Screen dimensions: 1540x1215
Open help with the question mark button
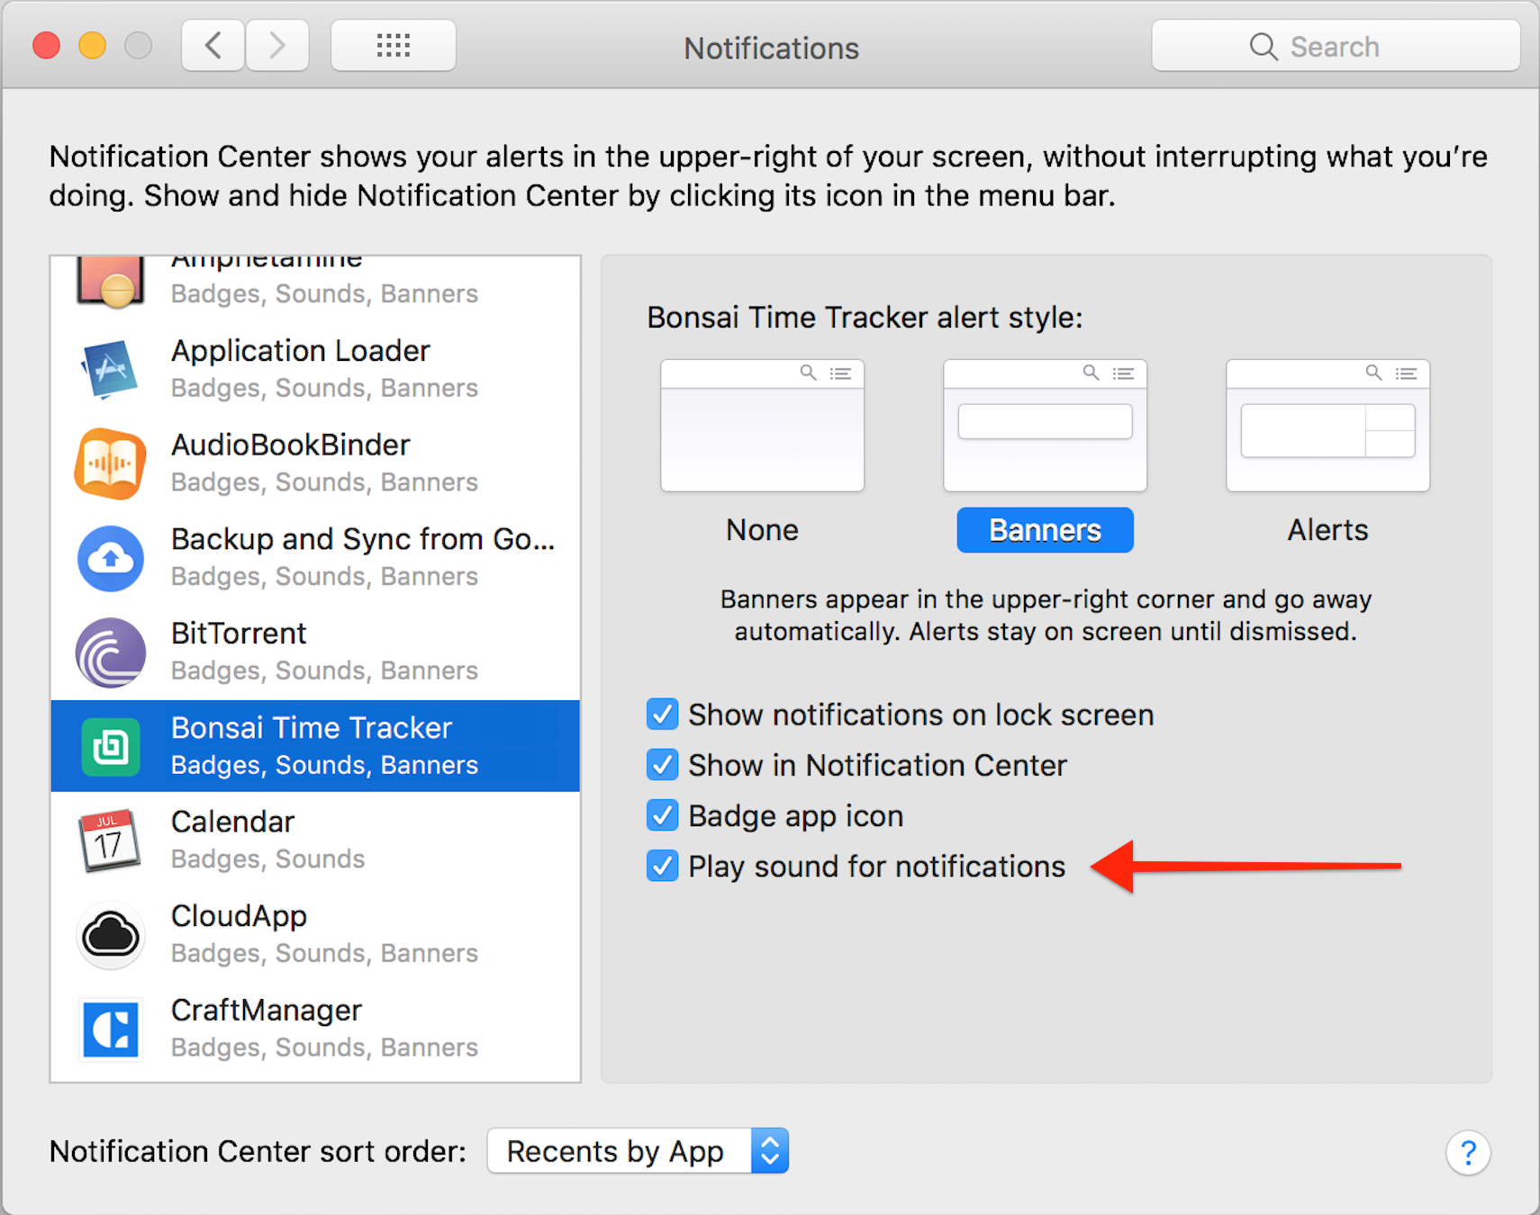1468,1152
